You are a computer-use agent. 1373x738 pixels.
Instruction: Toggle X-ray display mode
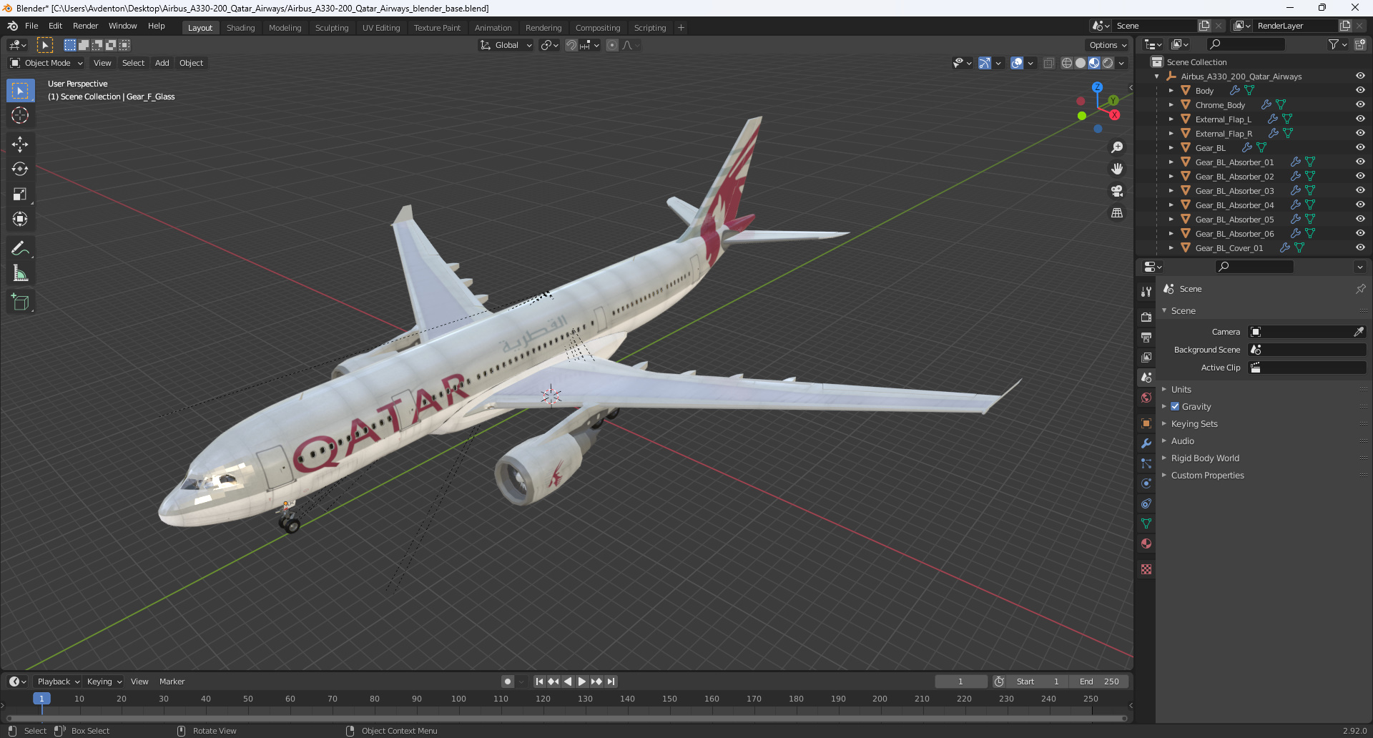[x=1048, y=63]
